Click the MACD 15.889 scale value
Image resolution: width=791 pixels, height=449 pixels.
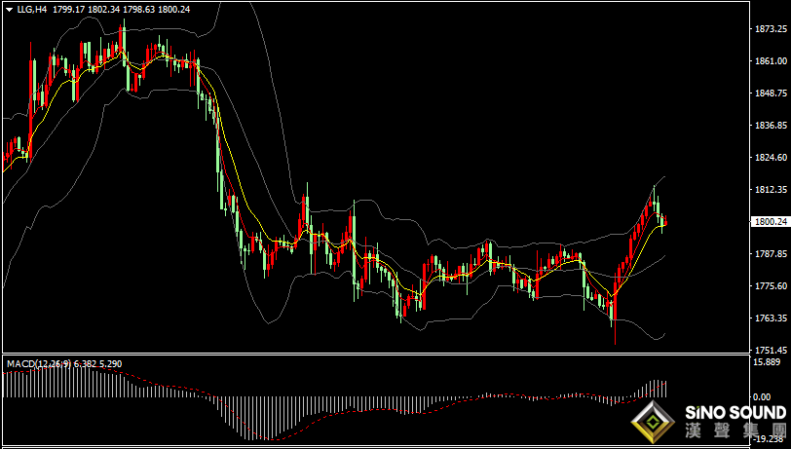coord(770,362)
